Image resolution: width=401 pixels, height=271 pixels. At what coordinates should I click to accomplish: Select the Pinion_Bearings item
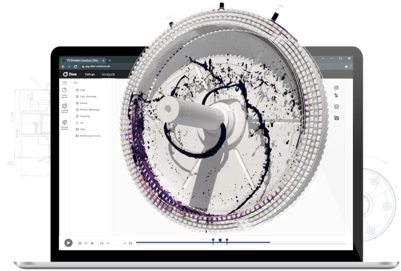click(x=89, y=110)
